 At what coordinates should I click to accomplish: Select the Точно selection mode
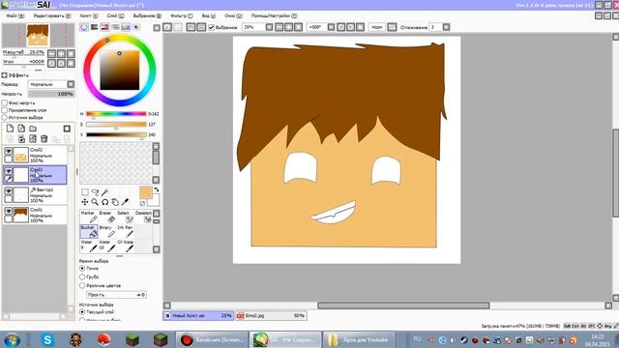point(82,269)
